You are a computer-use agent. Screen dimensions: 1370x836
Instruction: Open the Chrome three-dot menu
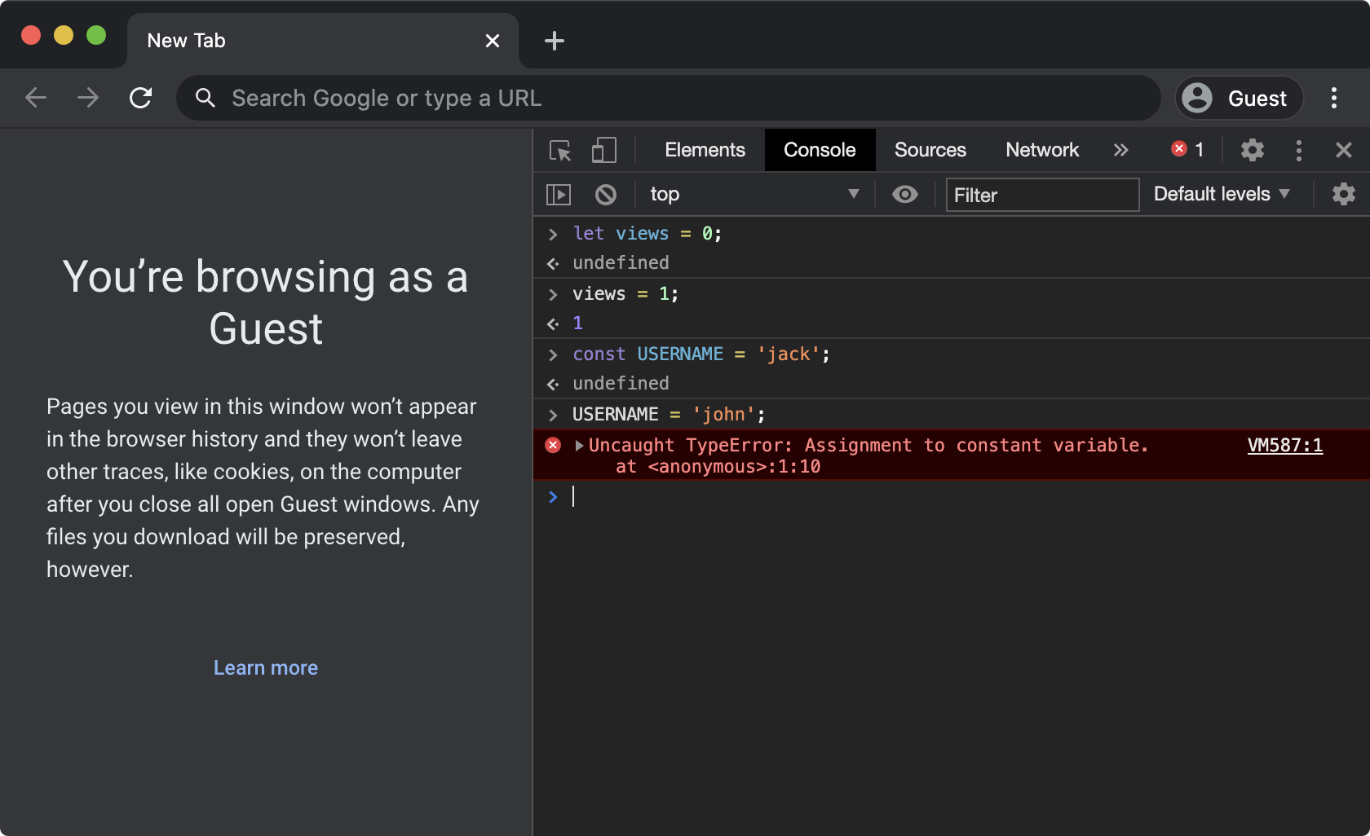pyautogui.click(x=1334, y=98)
